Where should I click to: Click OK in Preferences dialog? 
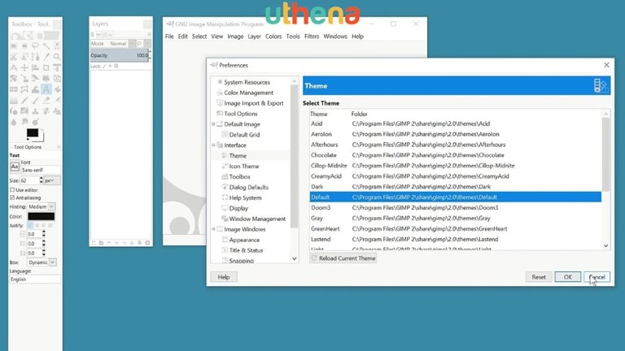tap(567, 277)
